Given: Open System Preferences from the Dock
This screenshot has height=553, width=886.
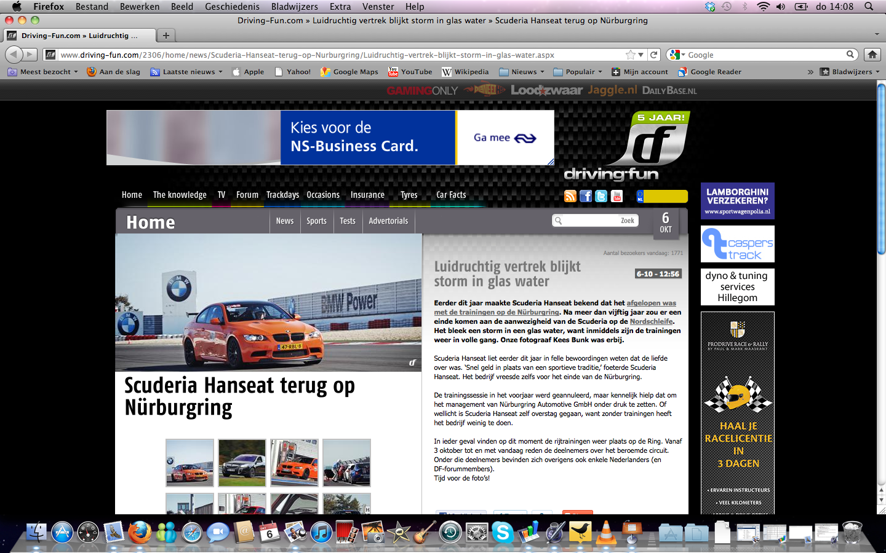Looking at the screenshot, I should (476, 532).
